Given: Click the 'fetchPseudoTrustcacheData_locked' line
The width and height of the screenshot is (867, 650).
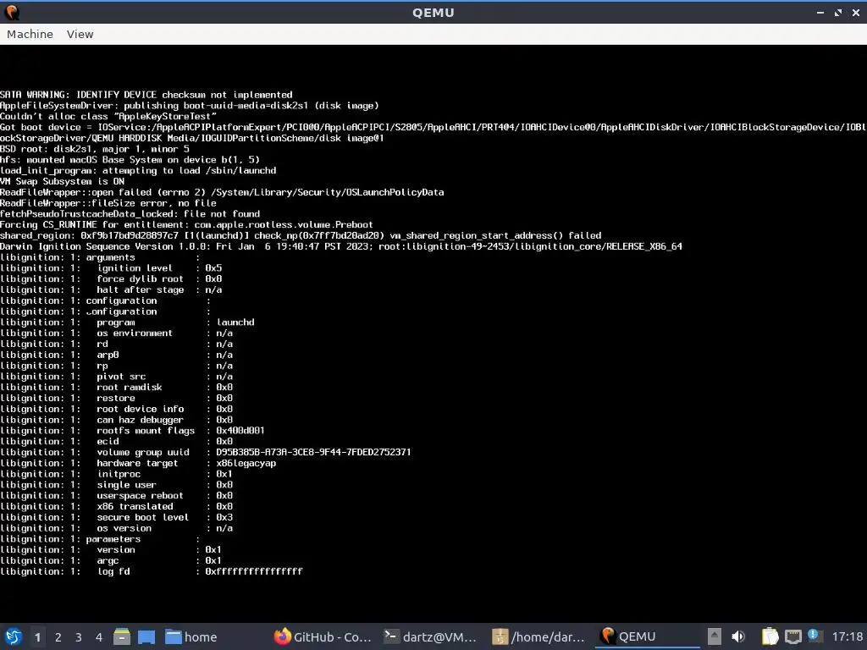Looking at the screenshot, I should coord(130,214).
